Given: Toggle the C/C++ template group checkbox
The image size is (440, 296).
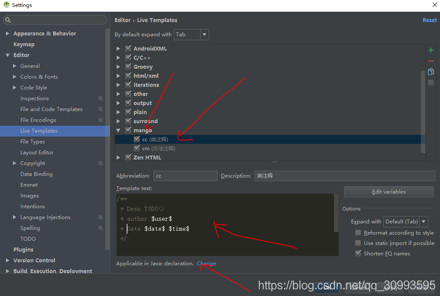Looking at the screenshot, I should coord(128,57).
